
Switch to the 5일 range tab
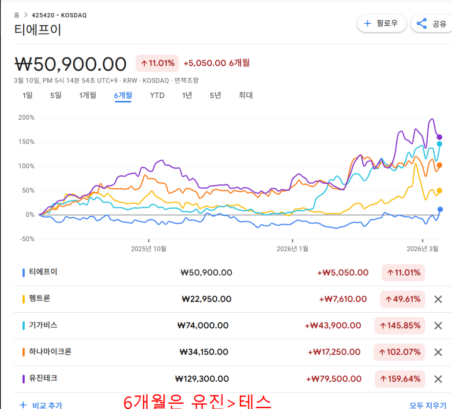56,95
